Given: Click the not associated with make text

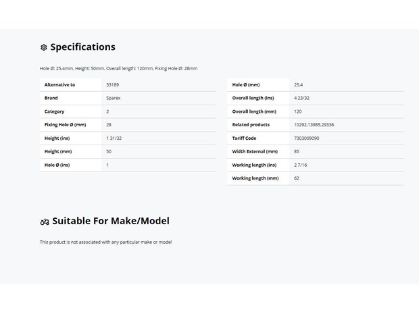Looking at the screenshot, I should pyautogui.click(x=106, y=242).
